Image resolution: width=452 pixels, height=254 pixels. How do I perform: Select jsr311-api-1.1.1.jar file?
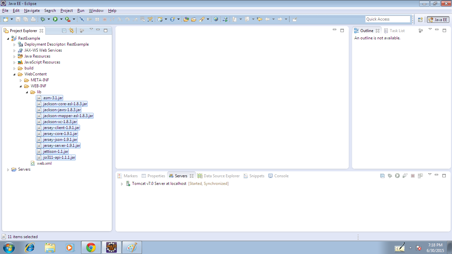click(56, 157)
